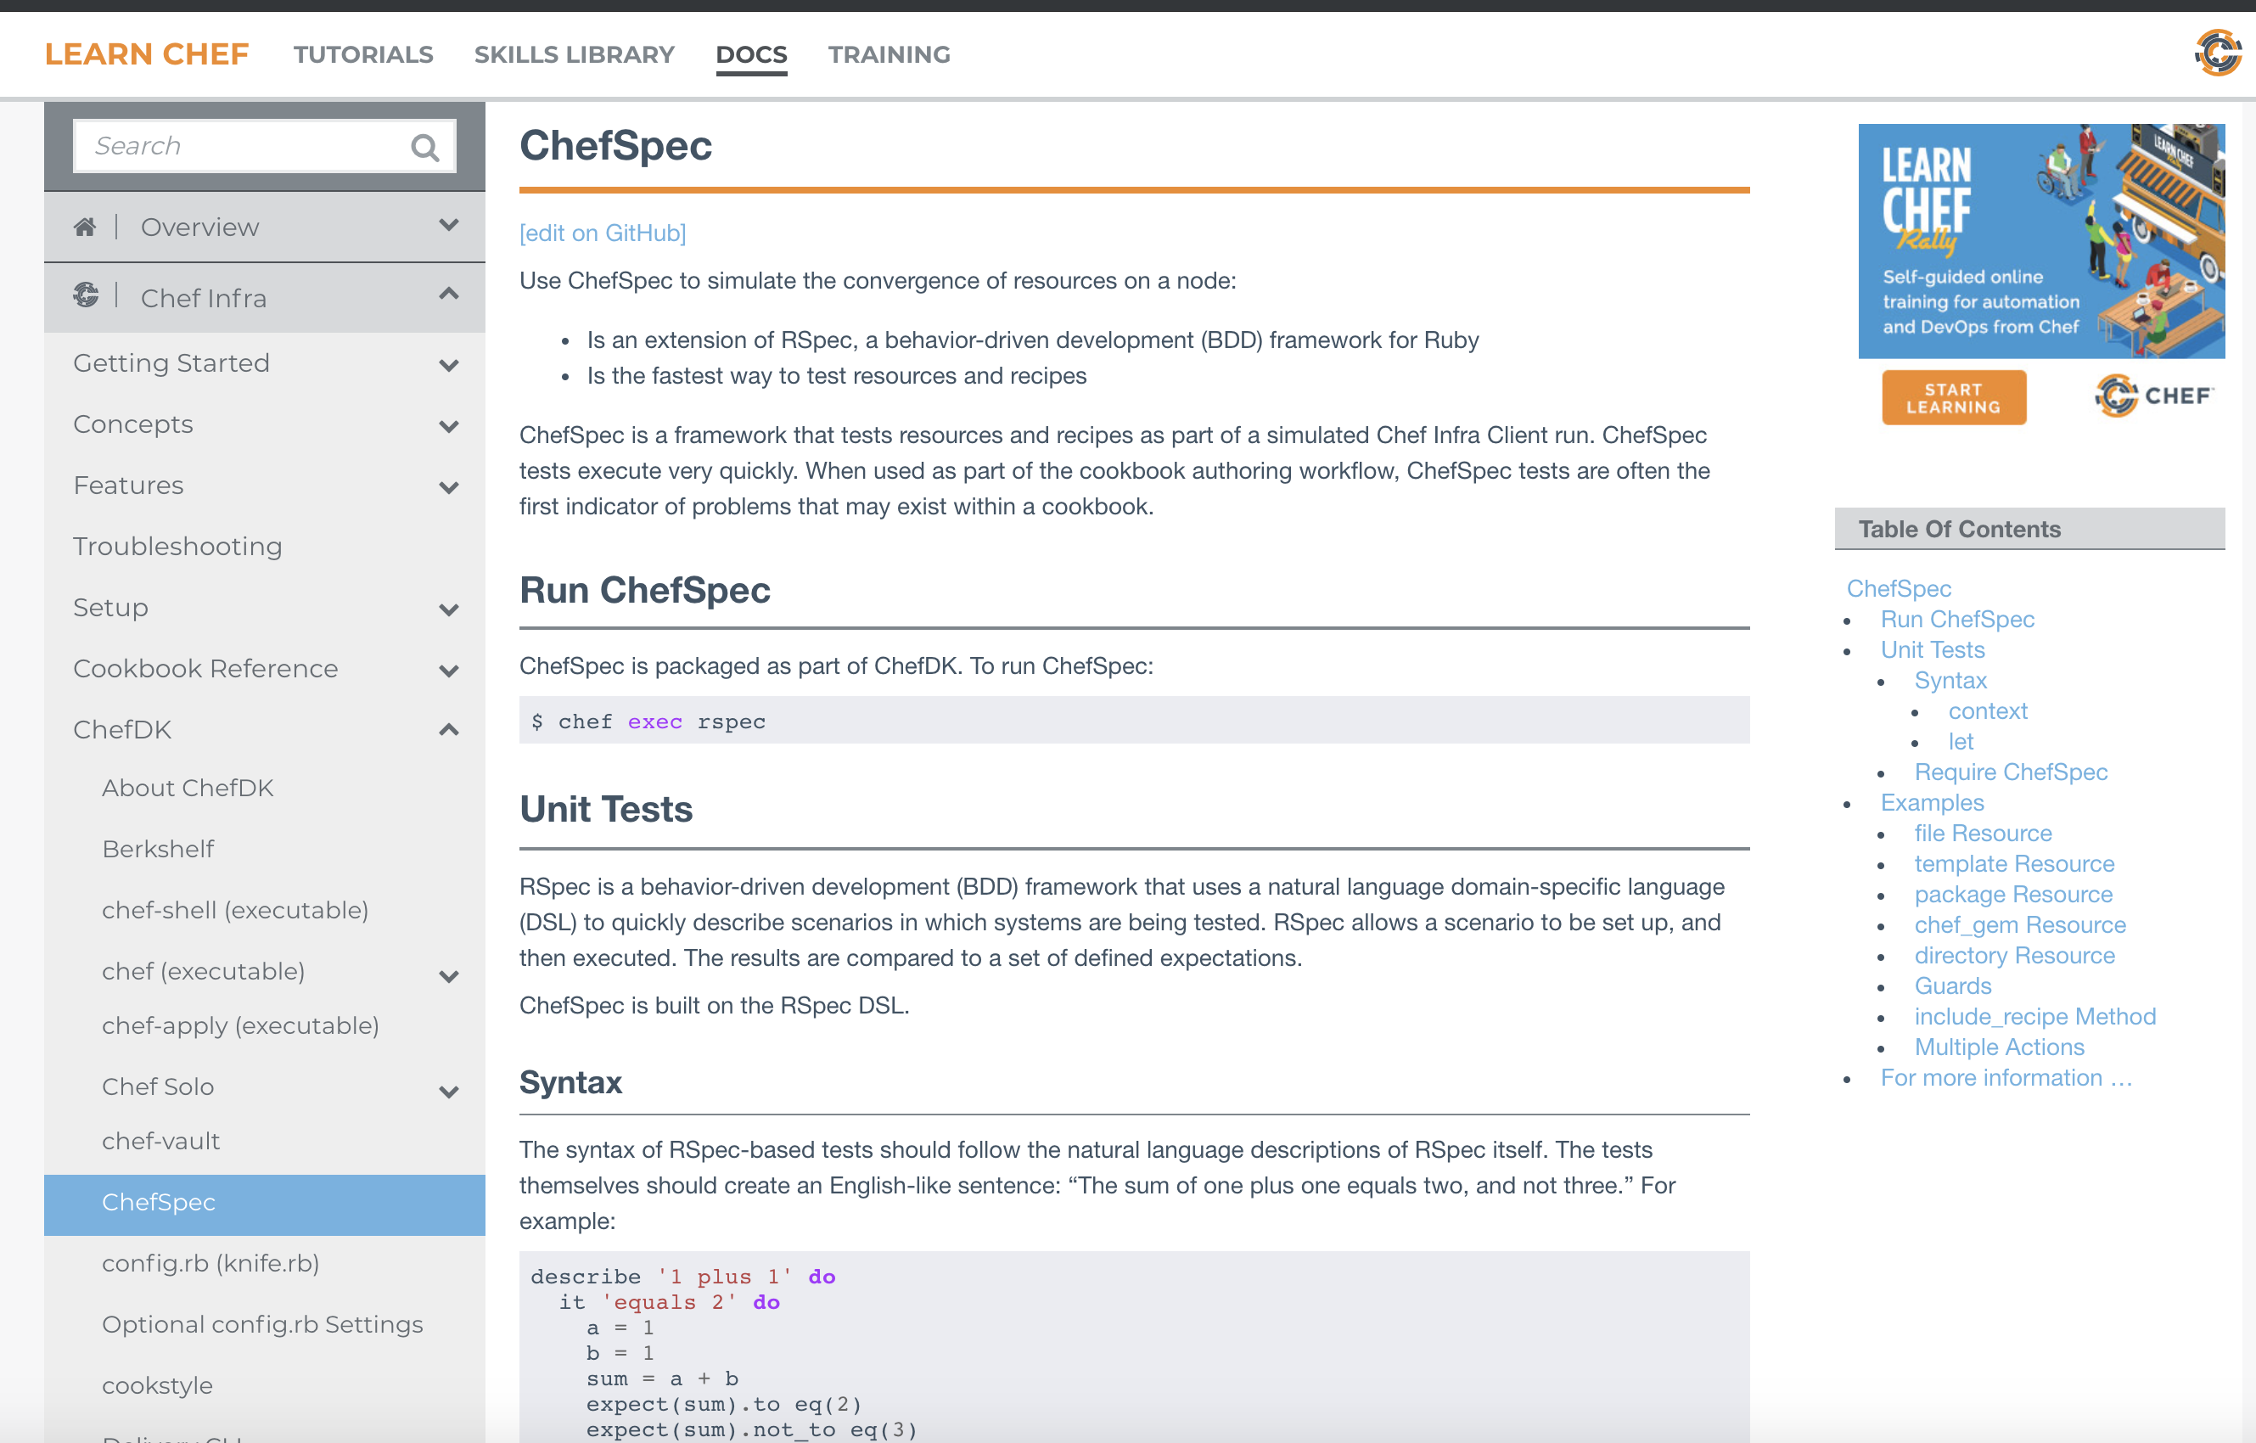Click the Chef Infra logo icon in sidebar
Screen dimensions: 2256x1443
click(87, 295)
